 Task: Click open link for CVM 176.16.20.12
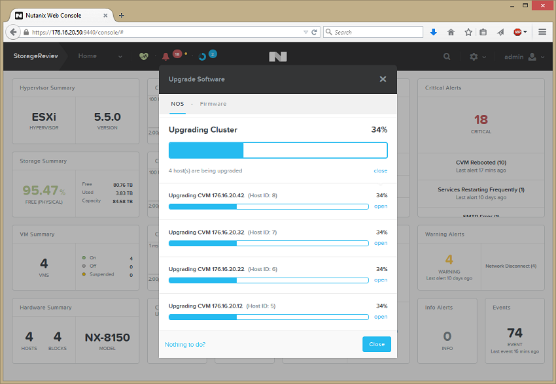(x=381, y=317)
